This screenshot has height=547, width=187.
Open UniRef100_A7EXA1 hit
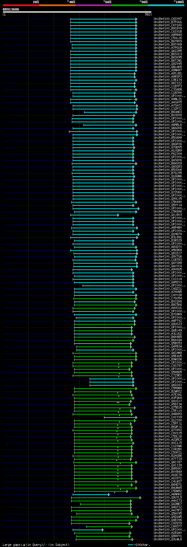pyautogui.click(x=168, y=395)
